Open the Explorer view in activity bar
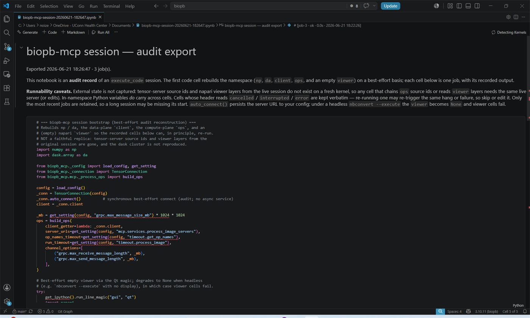530x318 pixels. click(x=7, y=19)
